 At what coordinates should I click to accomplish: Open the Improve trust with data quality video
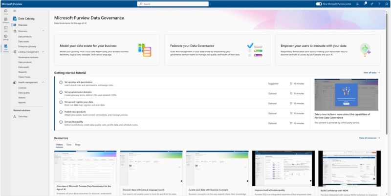click(283, 168)
